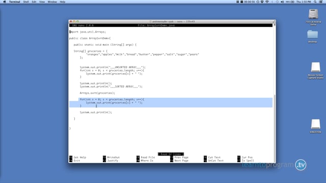This screenshot has height=183, width=326.
Task: Click the highlighted for loop line
Action: [112, 100]
